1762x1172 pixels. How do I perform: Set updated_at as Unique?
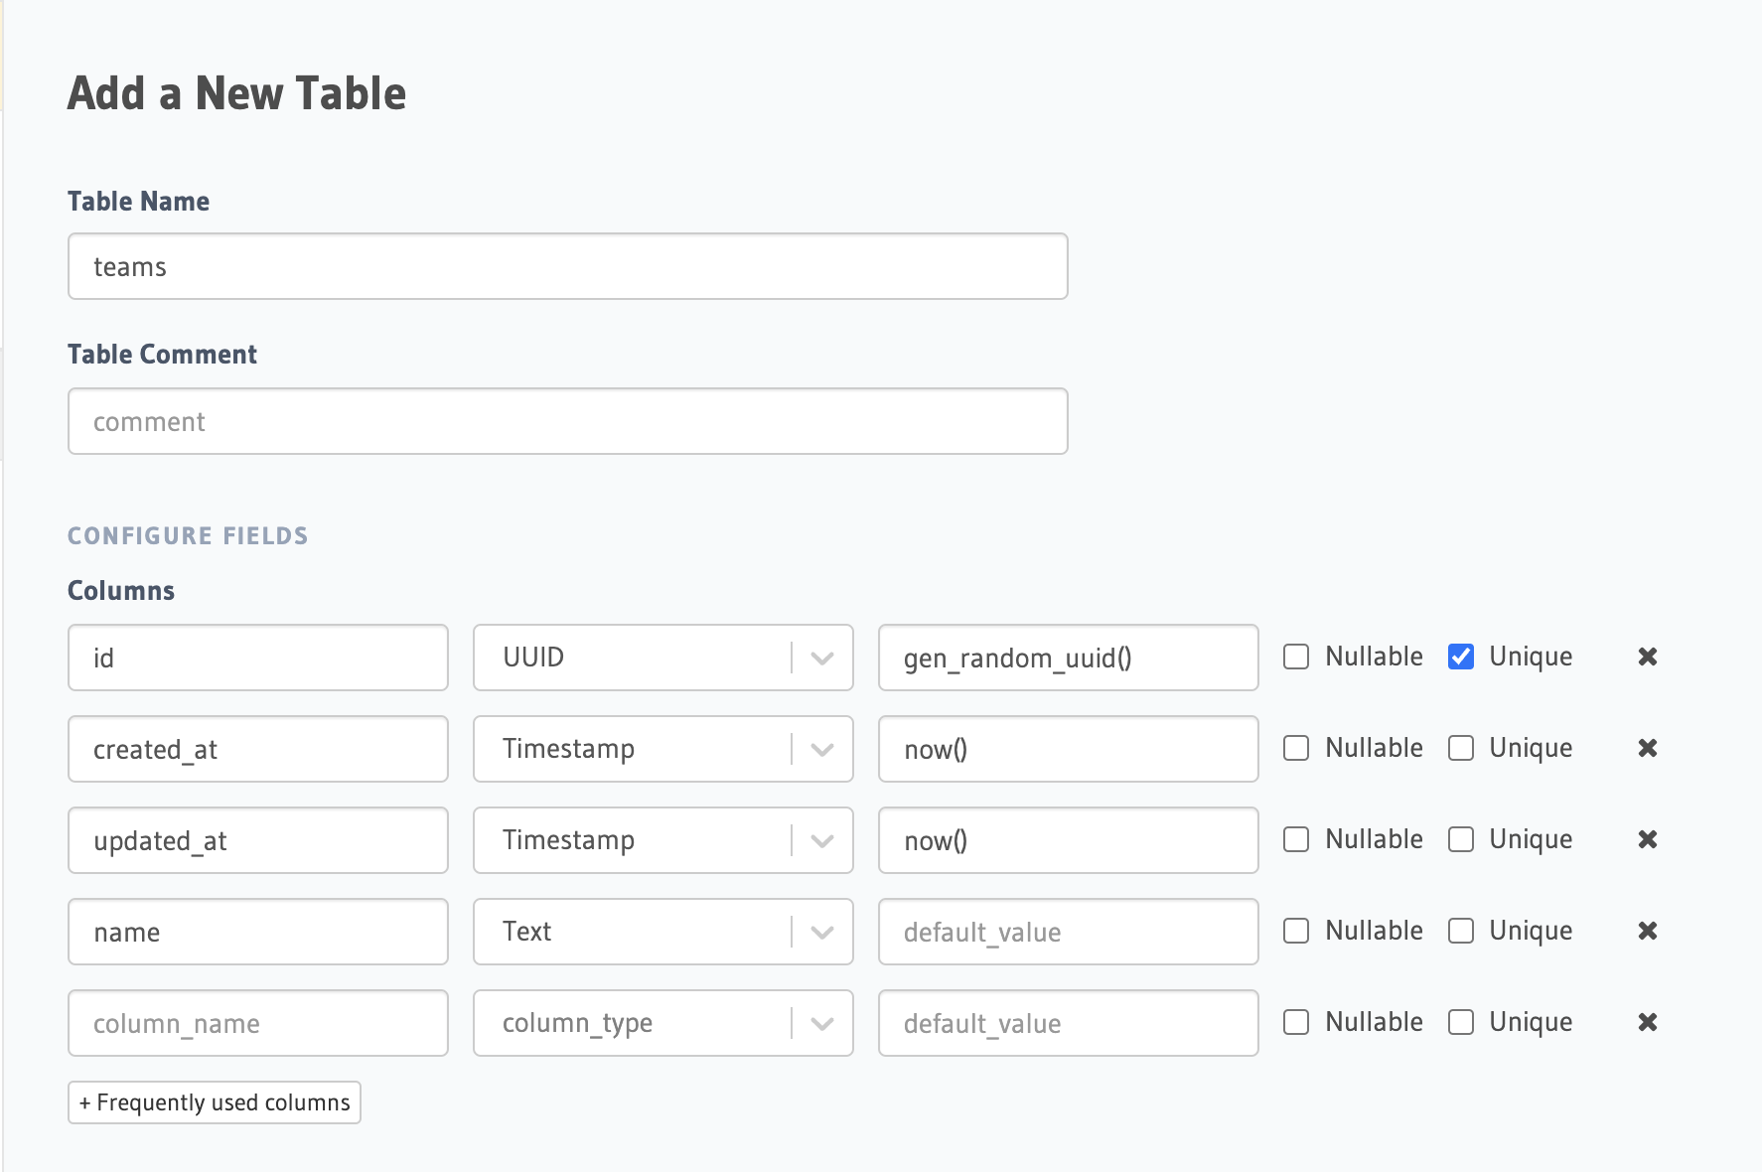pyautogui.click(x=1460, y=839)
